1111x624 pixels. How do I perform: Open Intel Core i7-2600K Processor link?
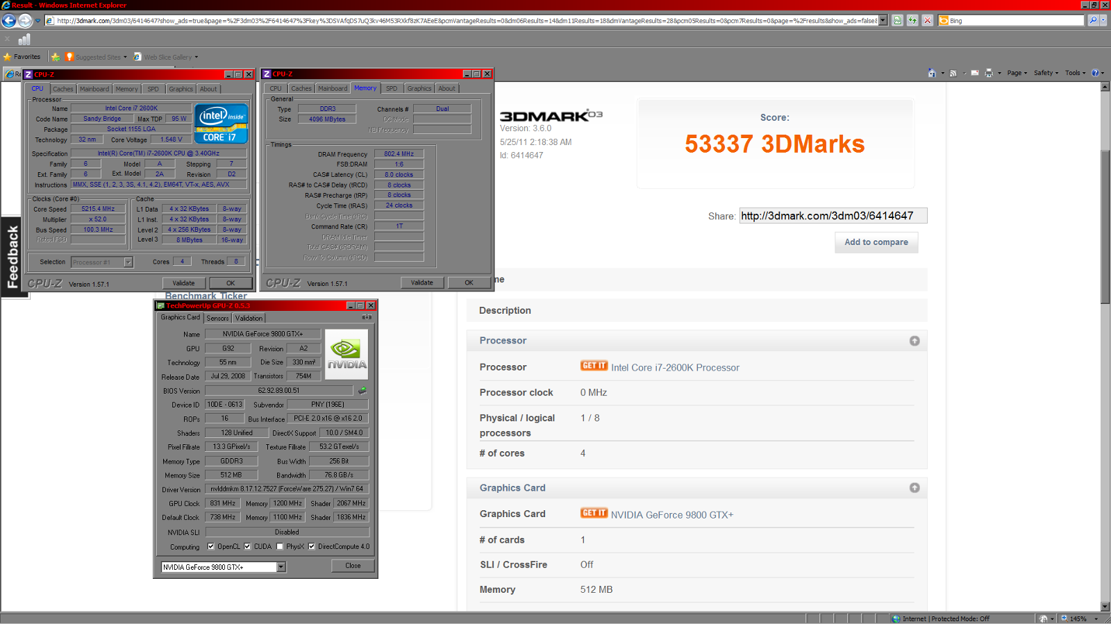(x=675, y=368)
